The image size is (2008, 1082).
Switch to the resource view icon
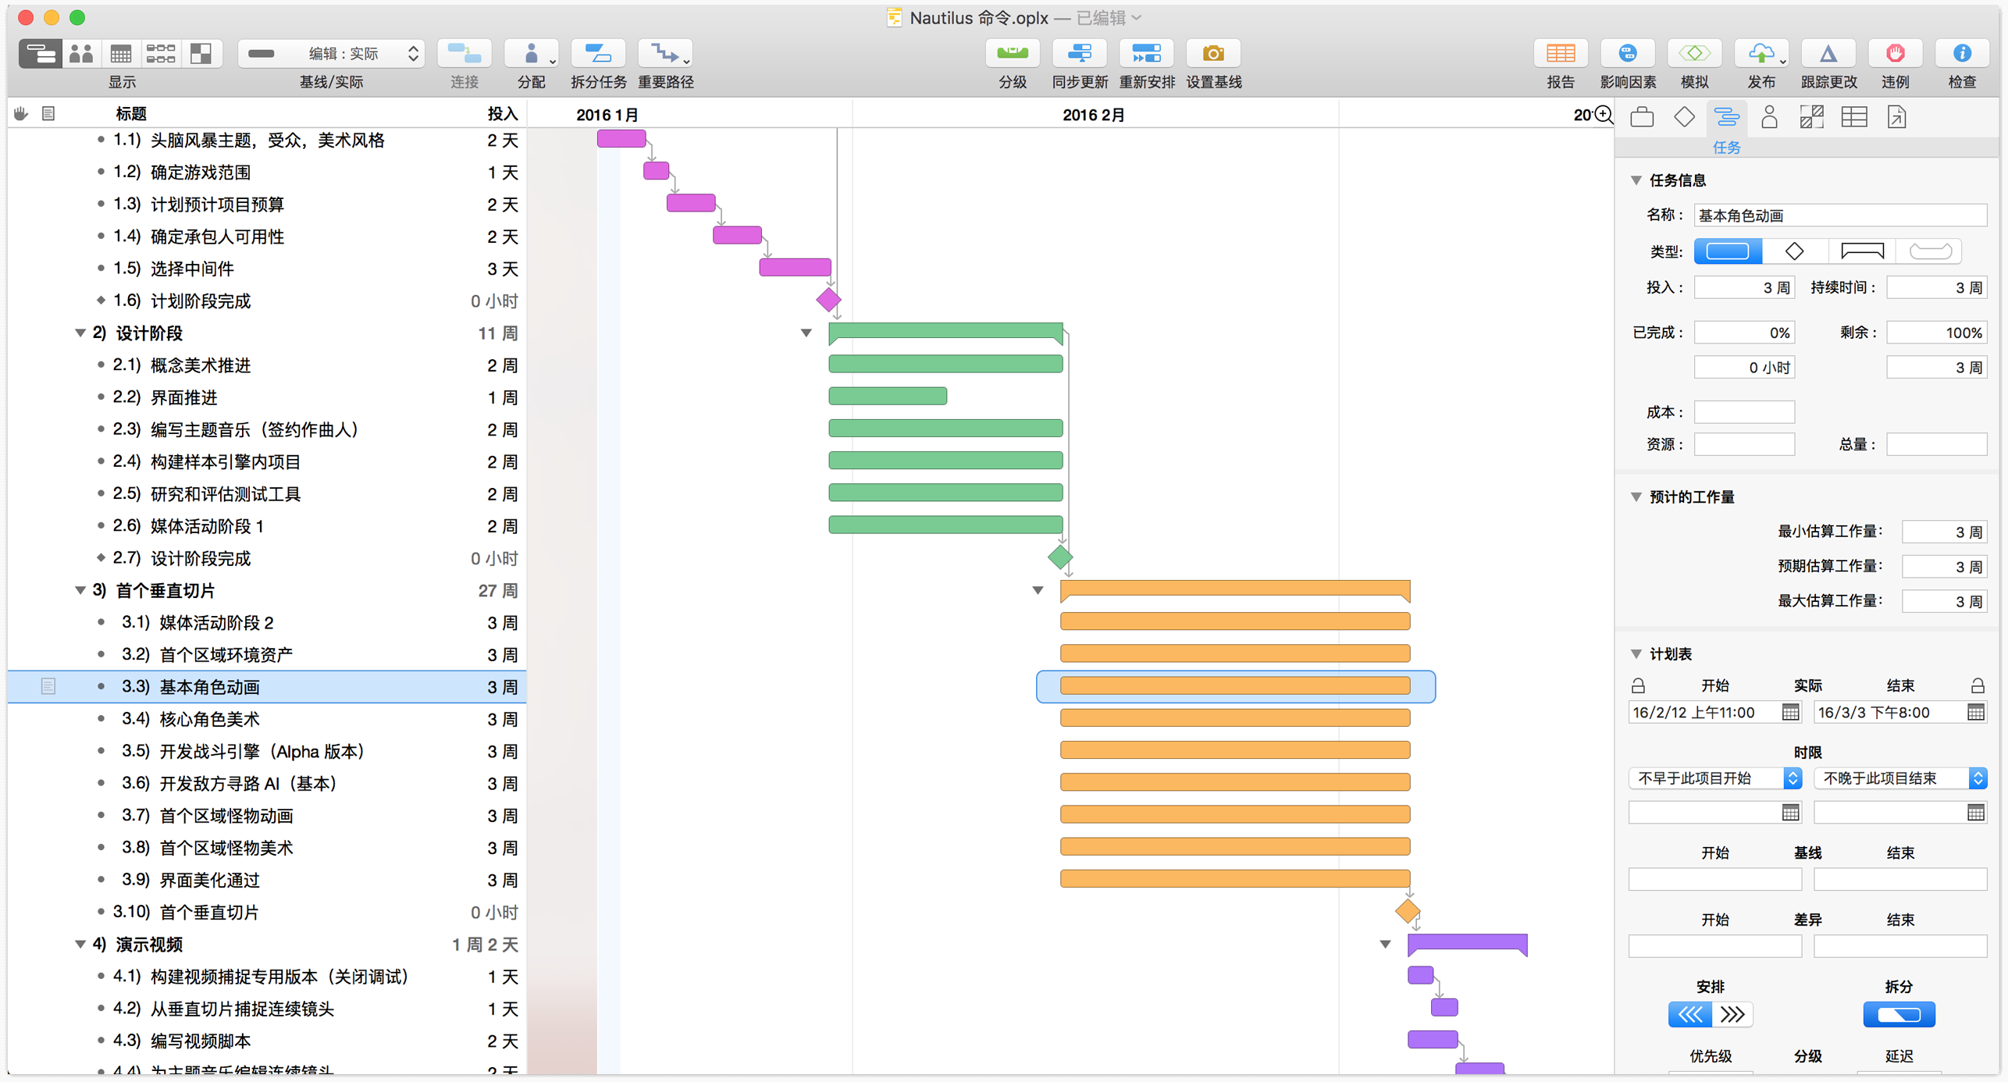(x=81, y=54)
